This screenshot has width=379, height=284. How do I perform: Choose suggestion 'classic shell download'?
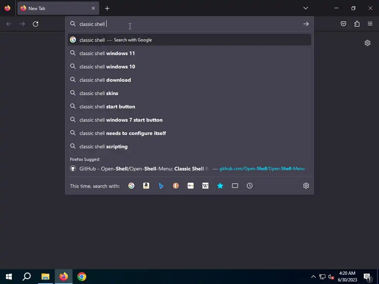click(x=189, y=80)
